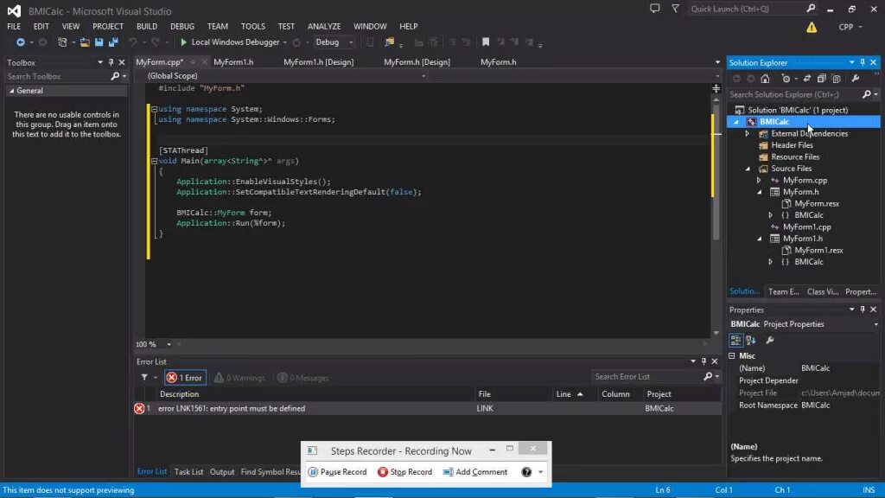Click the Home icon in Solution Explorer
The width and height of the screenshot is (885, 498).
pos(765,79)
